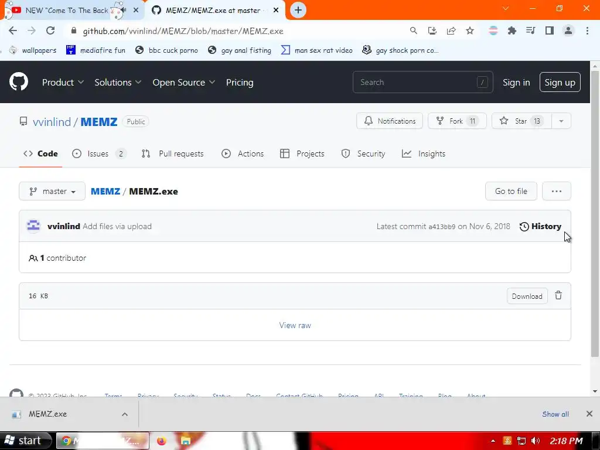Expand MEMZ.exe download item chevron

point(125,414)
